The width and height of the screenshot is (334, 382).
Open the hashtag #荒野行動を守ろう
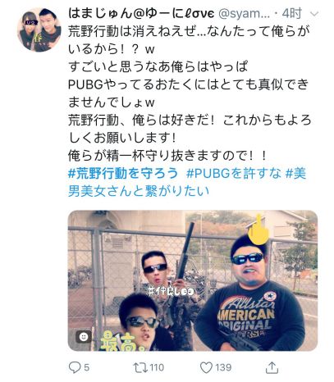coord(123,173)
